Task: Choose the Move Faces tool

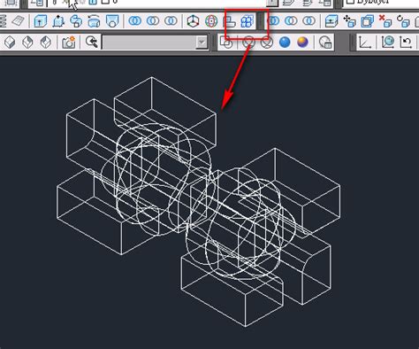Action: (x=349, y=21)
